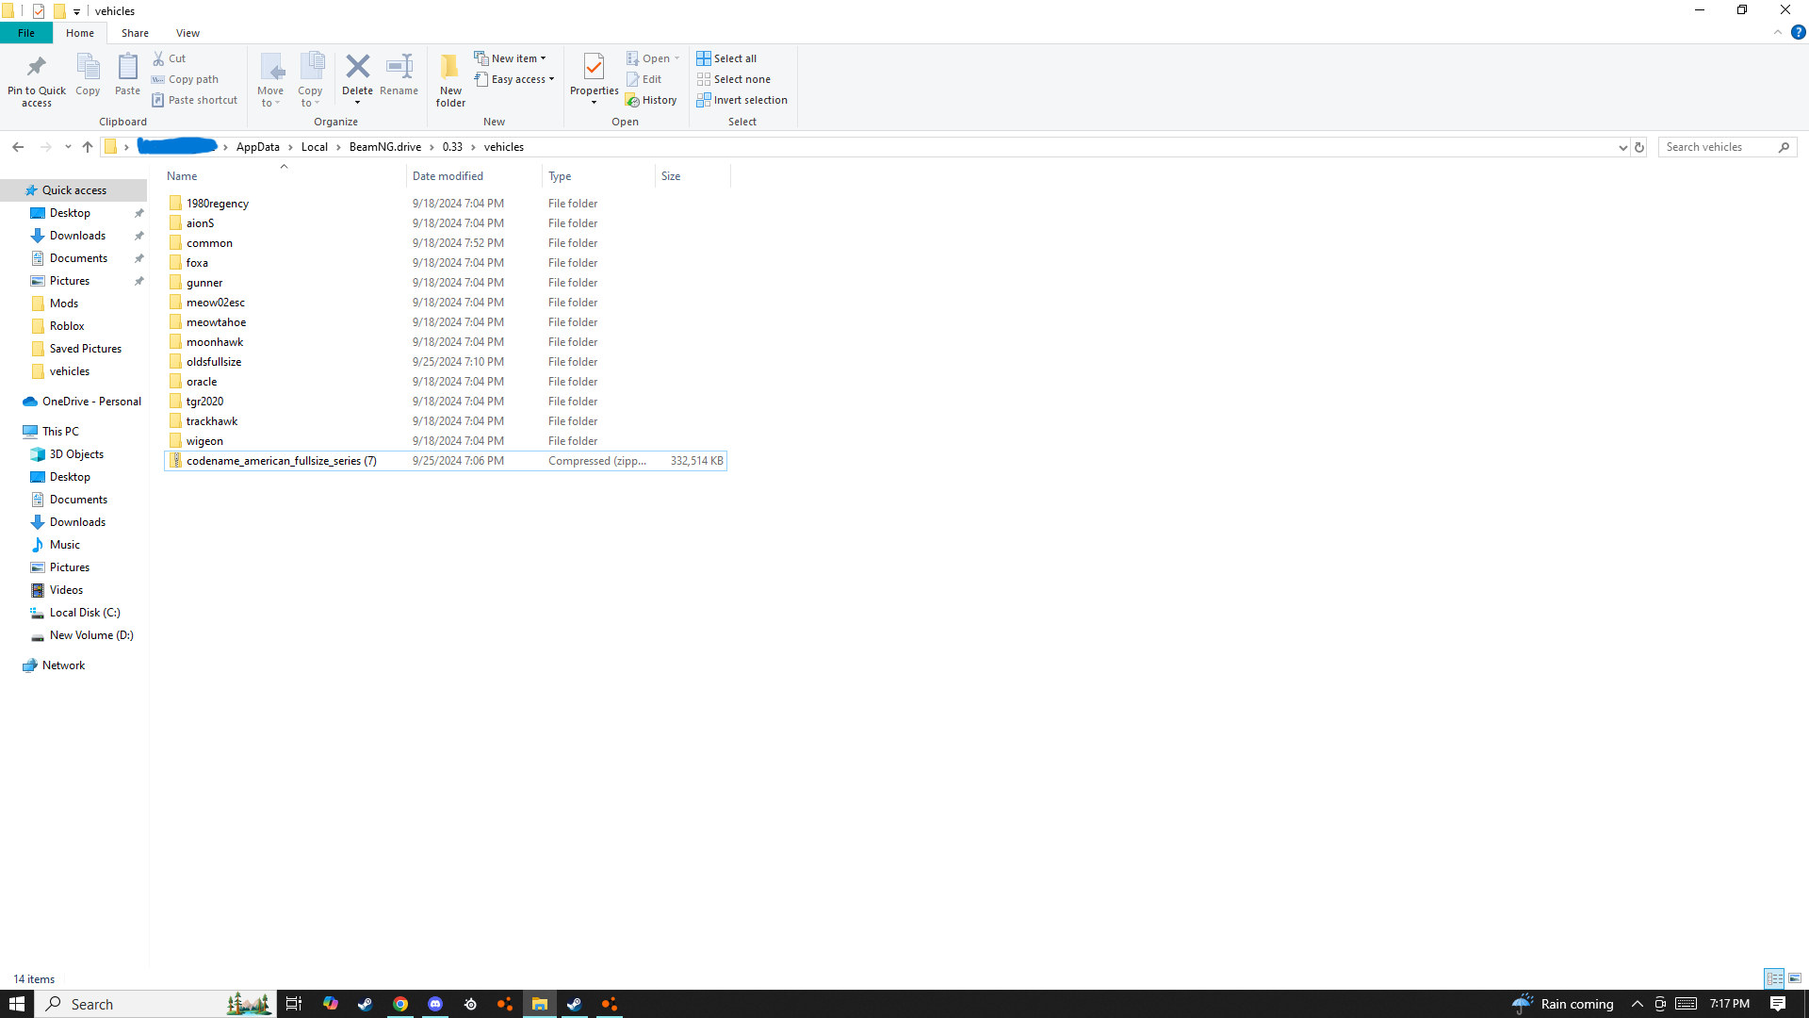Click the Search vehicles input field
This screenshot has height=1018, width=1809.
1717,147
